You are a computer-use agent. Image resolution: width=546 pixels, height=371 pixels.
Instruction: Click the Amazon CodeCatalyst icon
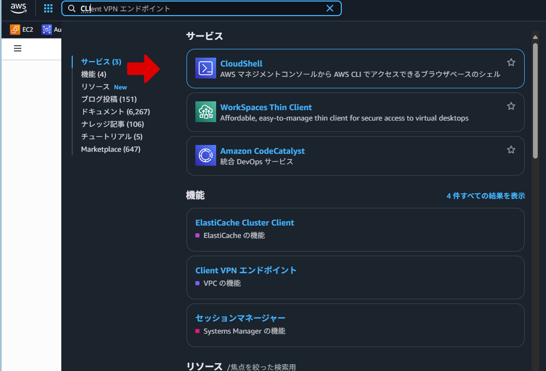206,155
